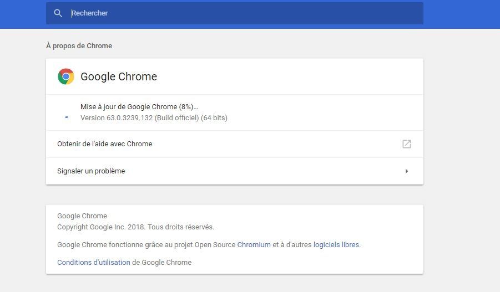The height and width of the screenshot is (292, 500).
Task: Click the Open Source project sentence text
Action: coord(209,244)
